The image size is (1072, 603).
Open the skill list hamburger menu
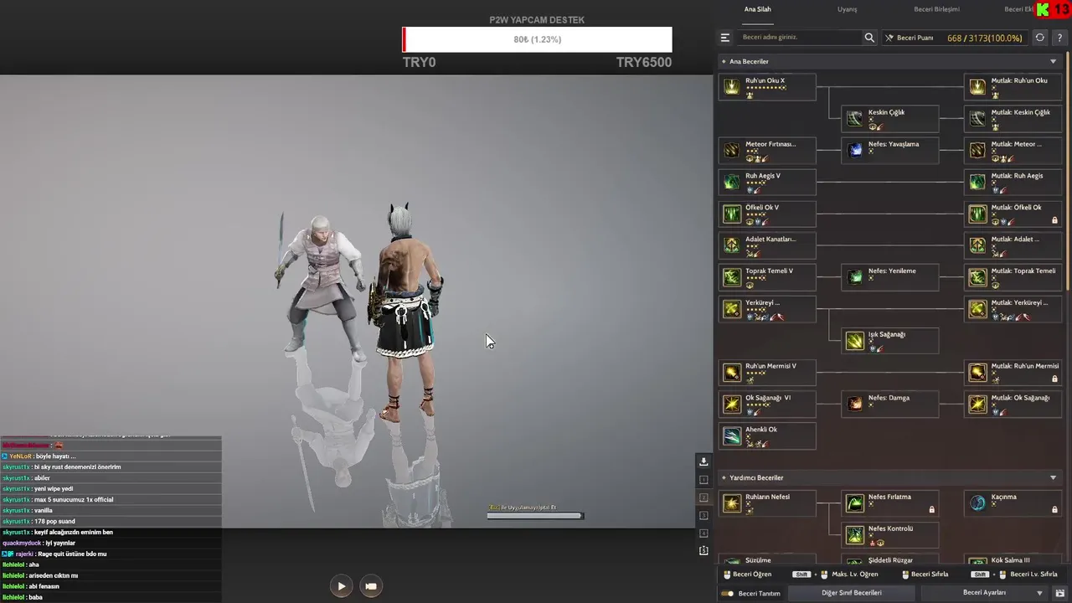click(725, 38)
